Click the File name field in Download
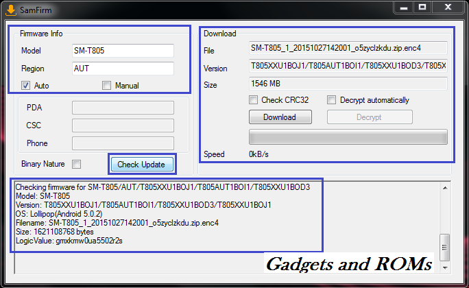Viewport: 469px width, 288px height. click(x=348, y=49)
